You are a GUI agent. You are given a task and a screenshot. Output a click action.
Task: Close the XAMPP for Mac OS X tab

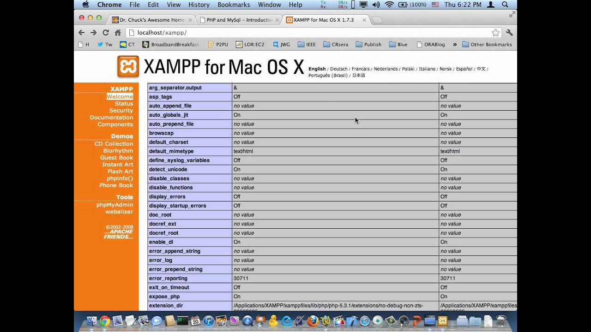[364, 20]
